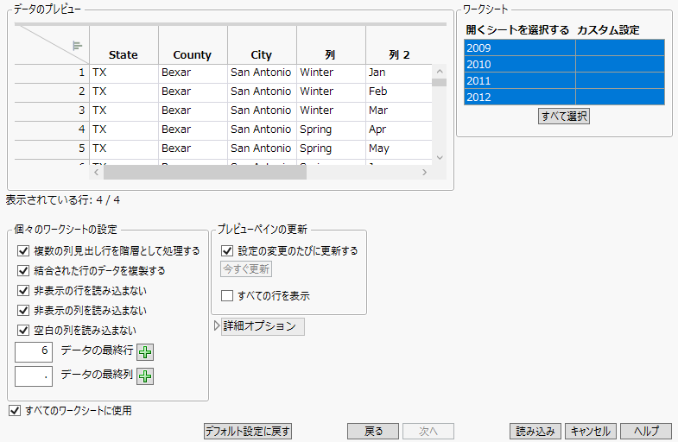Toggle 結合された行のデータを複製する checkbox
This screenshot has width=678, height=442.
pos(23,271)
